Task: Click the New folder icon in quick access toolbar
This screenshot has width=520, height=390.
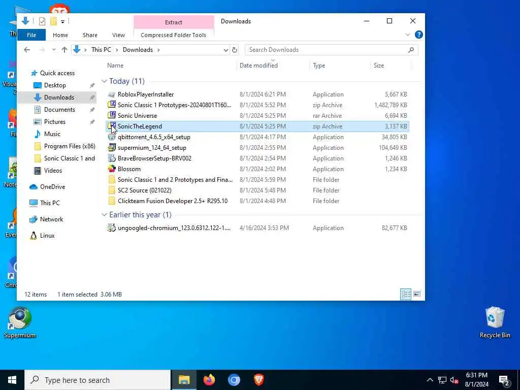Action: (53, 21)
